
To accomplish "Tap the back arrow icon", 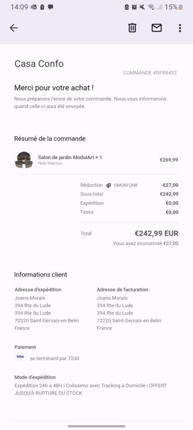I will click(x=13, y=28).
